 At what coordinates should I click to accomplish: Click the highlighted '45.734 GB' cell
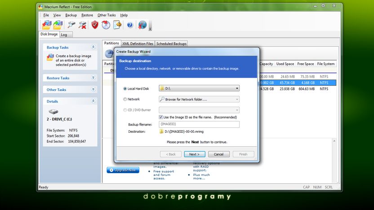(x=287, y=83)
